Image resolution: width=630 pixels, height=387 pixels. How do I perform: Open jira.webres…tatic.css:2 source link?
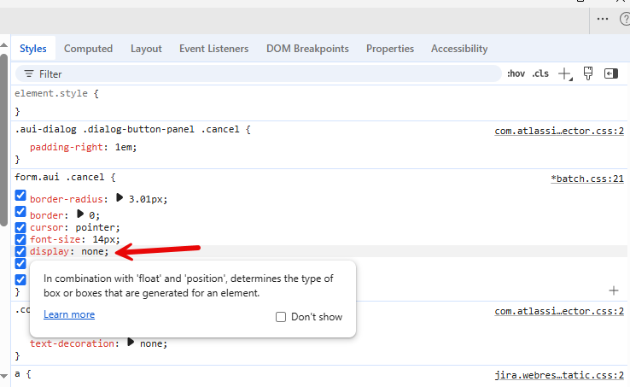pyautogui.click(x=559, y=375)
